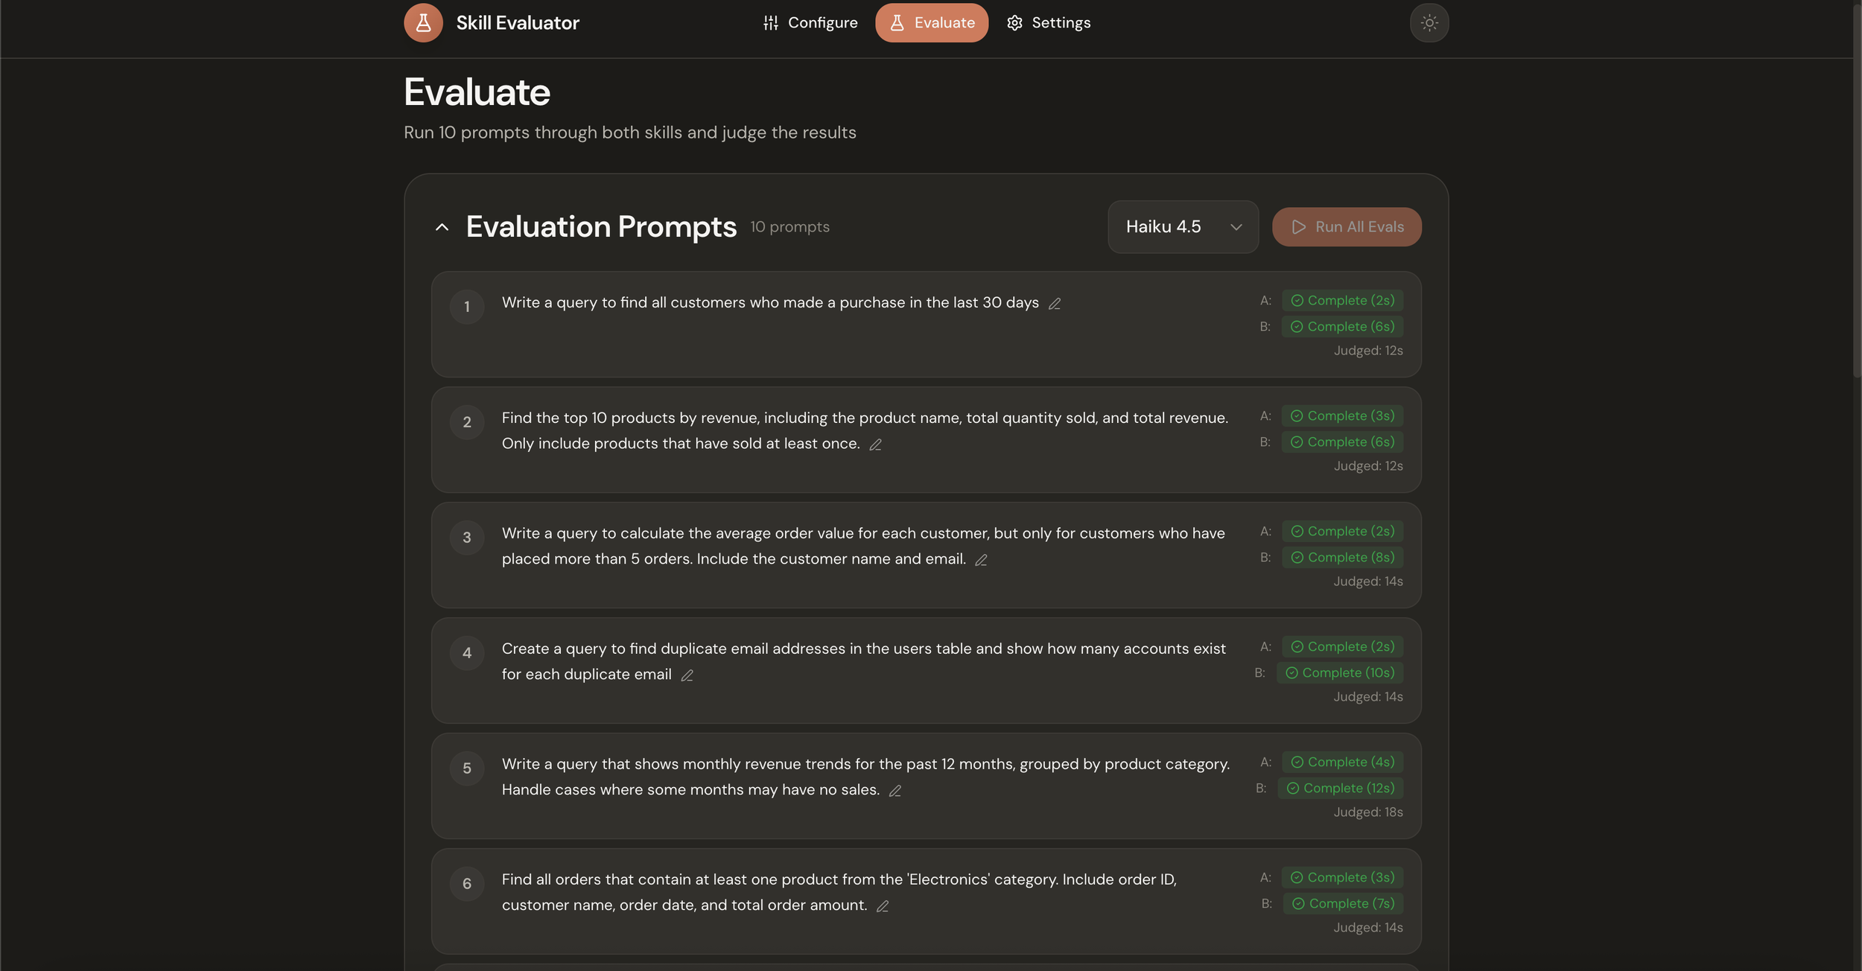Image resolution: width=1862 pixels, height=971 pixels.
Task: Open the Haiku 4.5 model dropdown
Action: coord(1182,227)
